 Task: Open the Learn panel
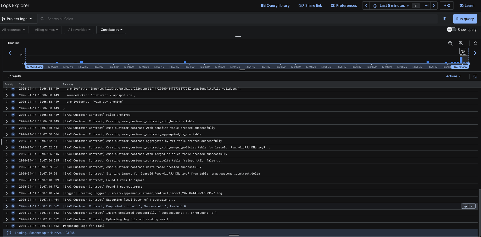click(467, 5)
